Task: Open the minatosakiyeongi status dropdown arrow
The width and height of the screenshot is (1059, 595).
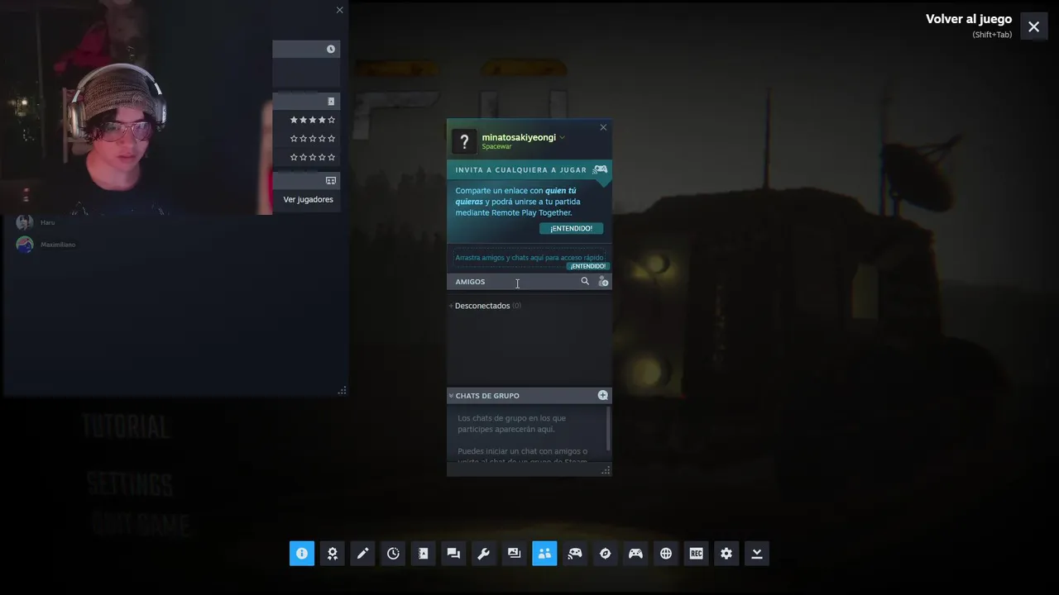Action: pos(562,138)
